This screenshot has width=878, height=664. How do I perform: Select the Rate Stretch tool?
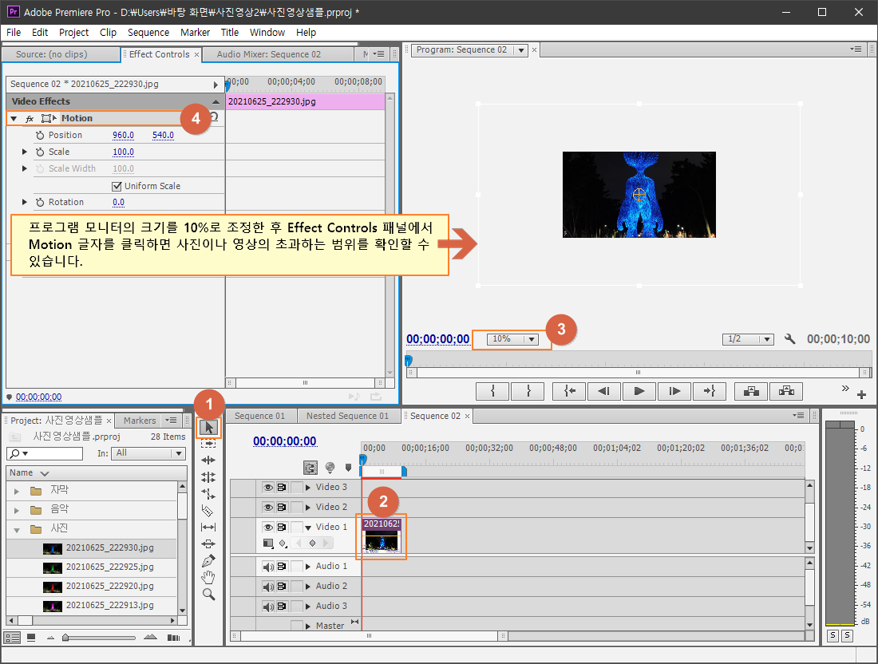pyautogui.click(x=208, y=494)
